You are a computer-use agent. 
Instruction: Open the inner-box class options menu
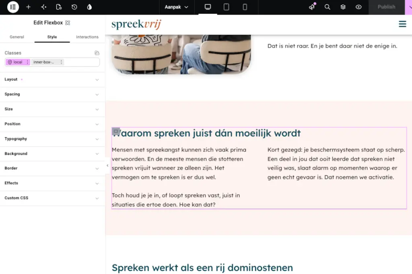click(x=61, y=62)
